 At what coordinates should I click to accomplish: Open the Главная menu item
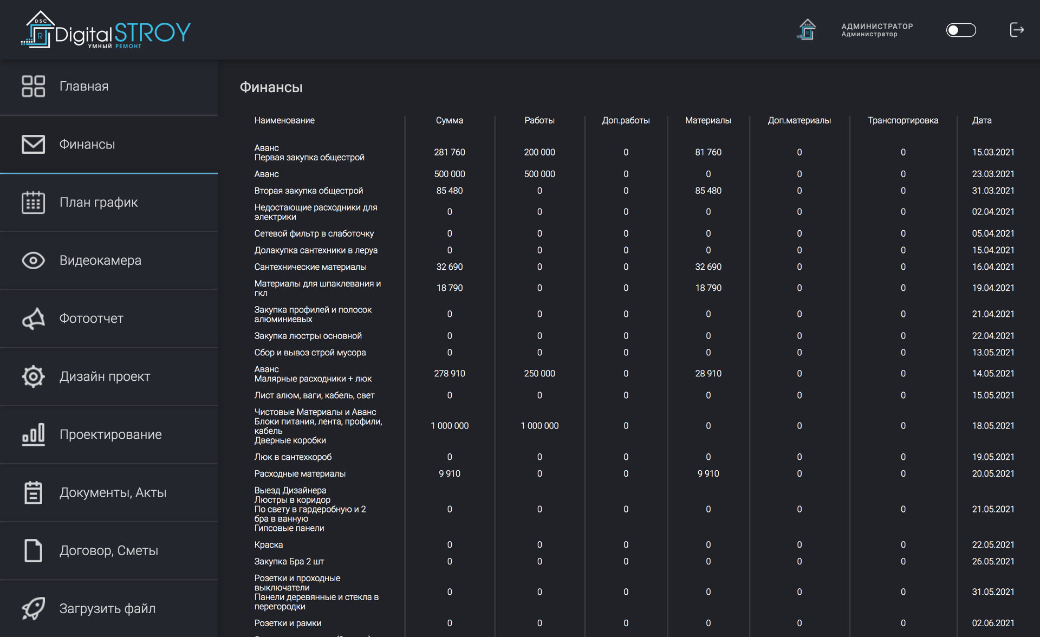coord(109,86)
